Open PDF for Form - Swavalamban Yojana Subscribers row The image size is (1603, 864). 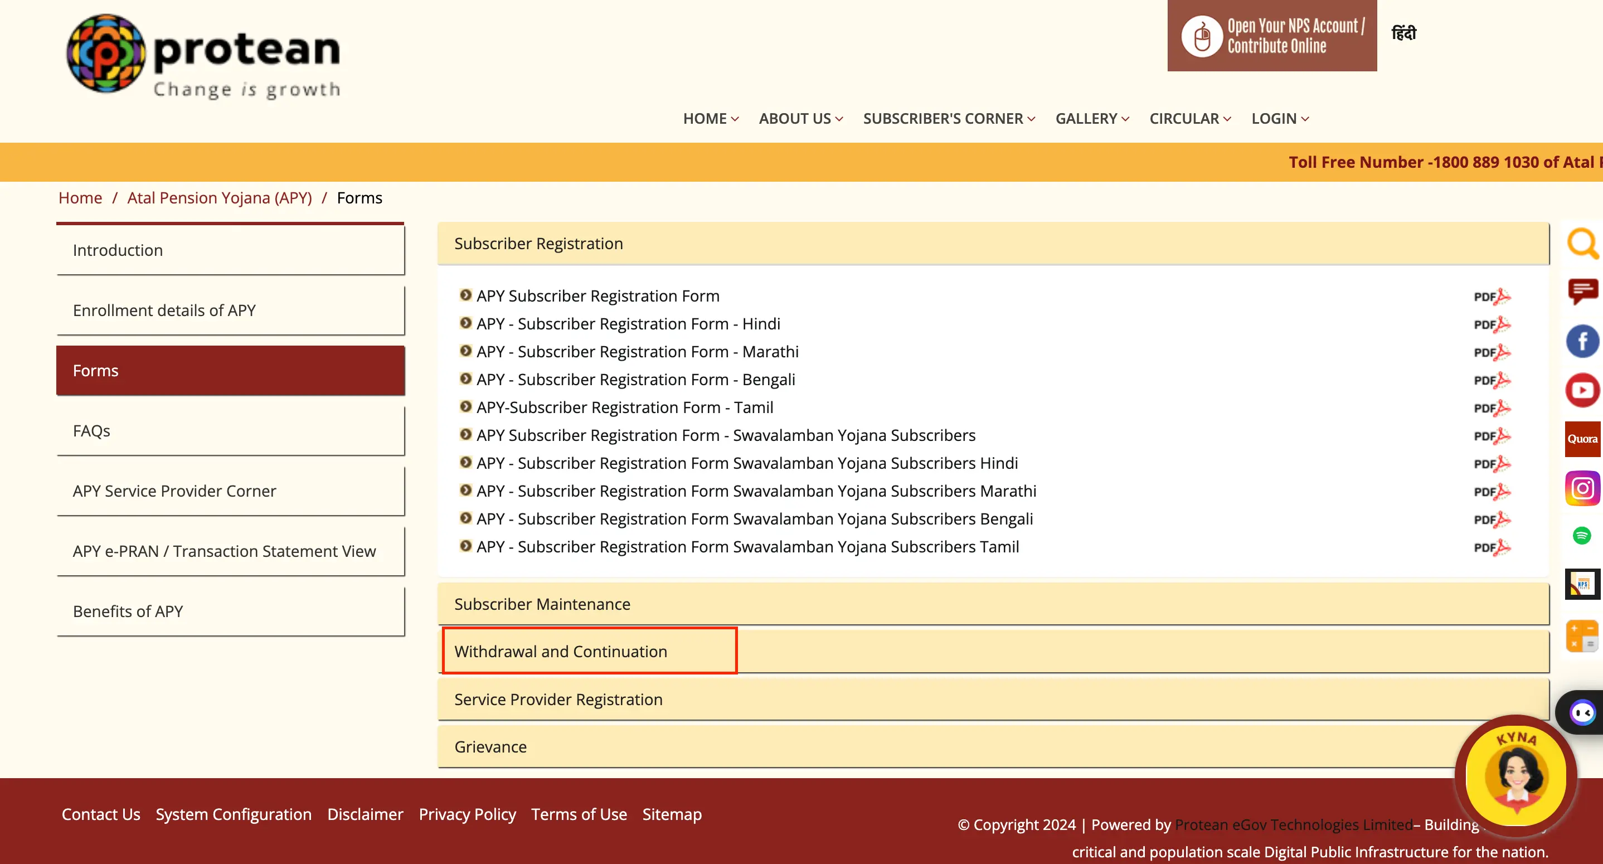[1492, 436]
